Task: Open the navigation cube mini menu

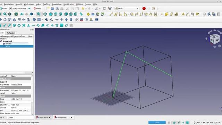Action: [219, 46]
